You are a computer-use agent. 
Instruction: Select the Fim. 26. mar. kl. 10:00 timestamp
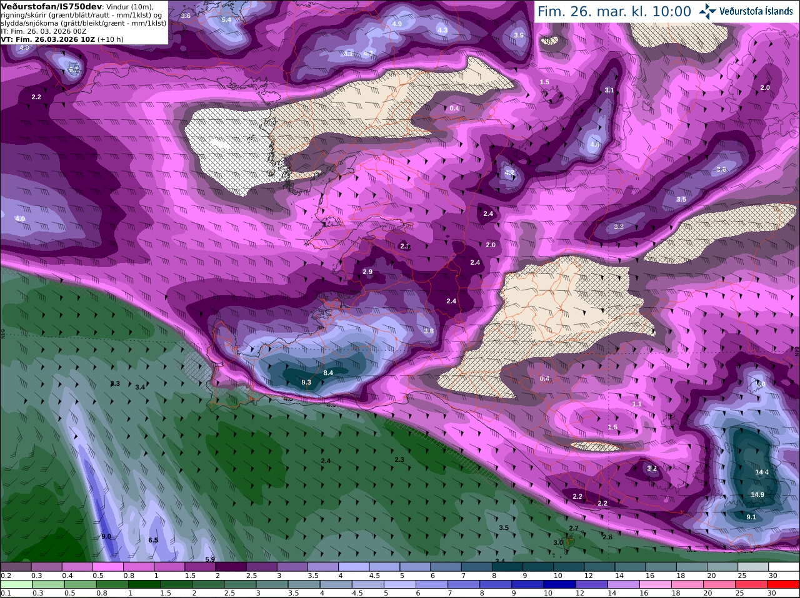614,12
